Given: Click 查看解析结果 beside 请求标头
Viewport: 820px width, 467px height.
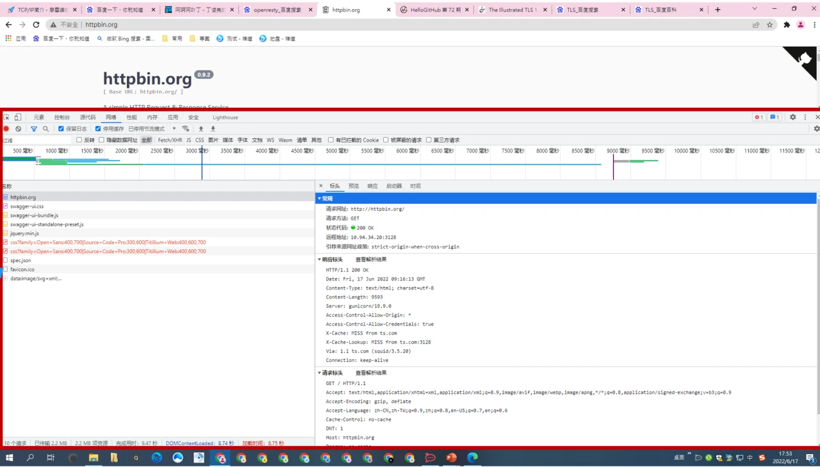Looking at the screenshot, I should tap(371, 373).
